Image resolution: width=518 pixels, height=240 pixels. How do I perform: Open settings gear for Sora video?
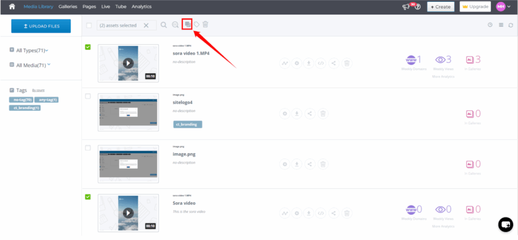pyautogui.click(x=297, y=213)
